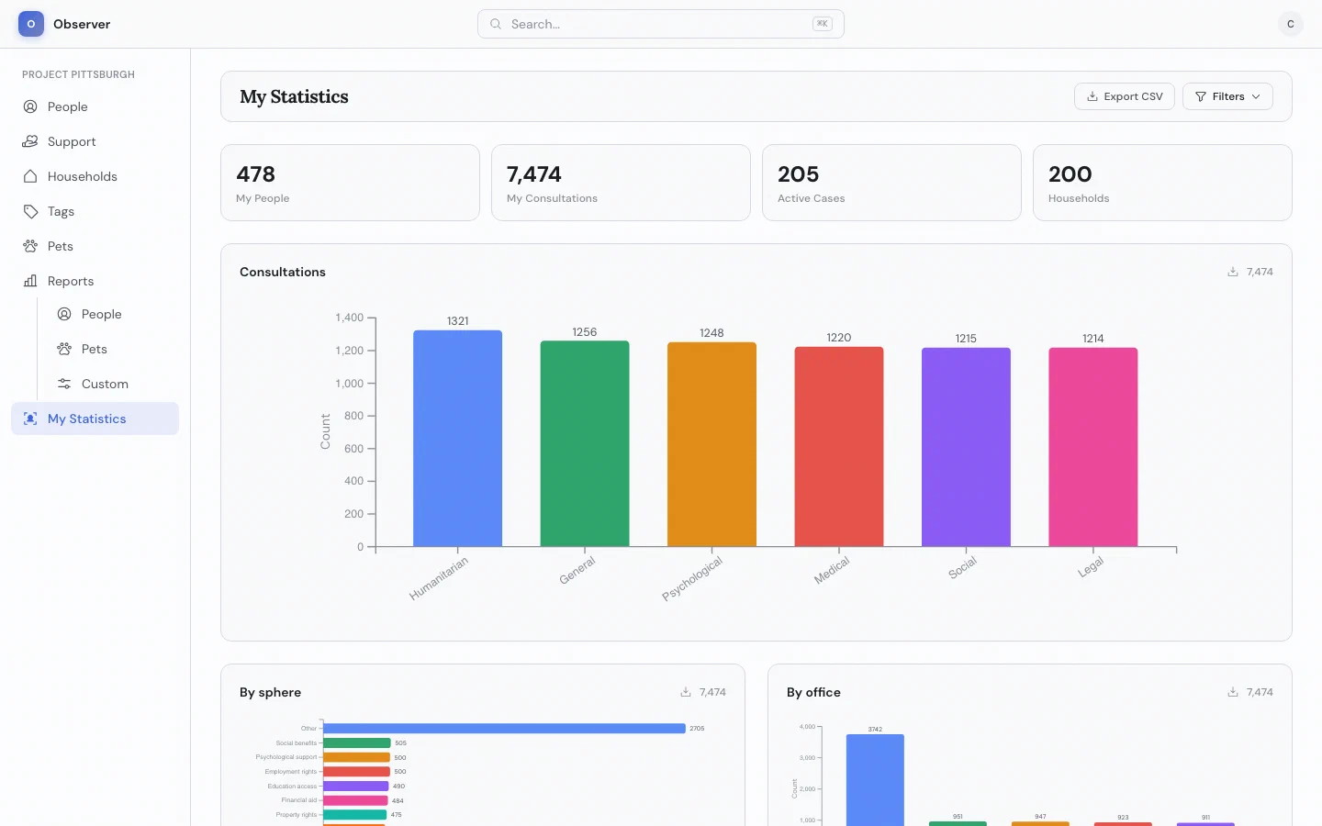This screenshot has width=1322, height=826.
Task: Click the By sphere chart title
Action: (x=270, y=692)
